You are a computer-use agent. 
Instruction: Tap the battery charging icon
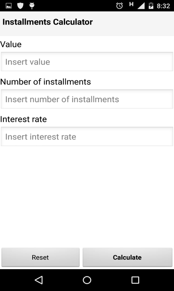click(x=151, y=6)
